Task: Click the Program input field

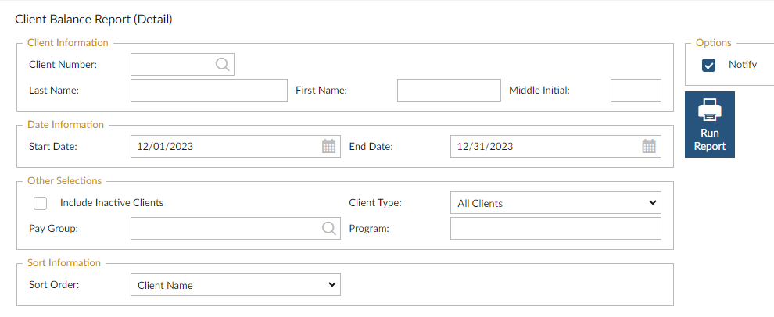Action: (555, 228)
